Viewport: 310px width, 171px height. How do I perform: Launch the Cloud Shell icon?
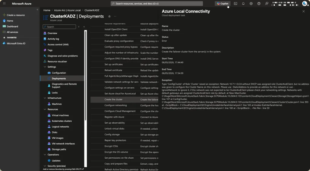point(236,4)
